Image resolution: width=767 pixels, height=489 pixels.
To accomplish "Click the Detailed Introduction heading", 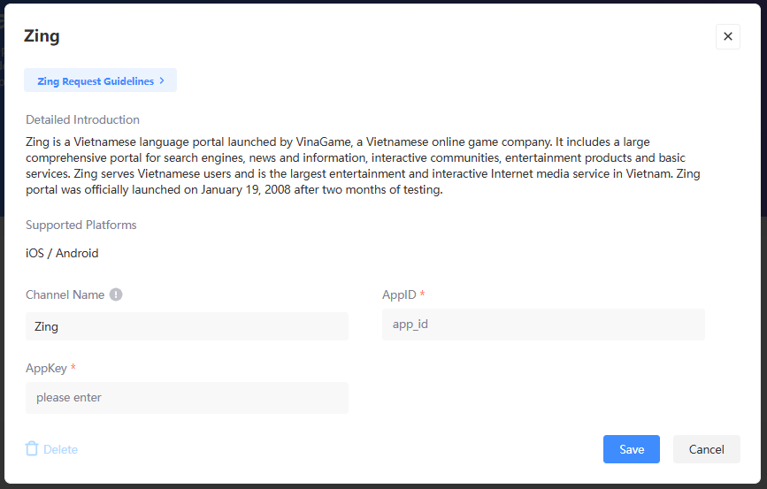I will [x=82, y=119].
